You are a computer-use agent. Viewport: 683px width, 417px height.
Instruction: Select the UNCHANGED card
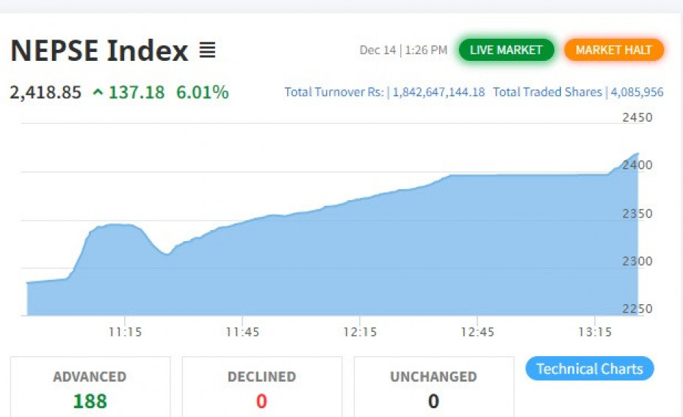click(x=434, y=387)
